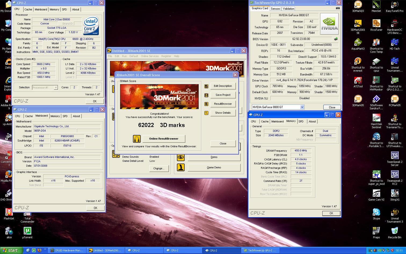Click the DRAM Frequency 450.0 MHz field
This screenshot has height=254, width=406.
(301, 151)
